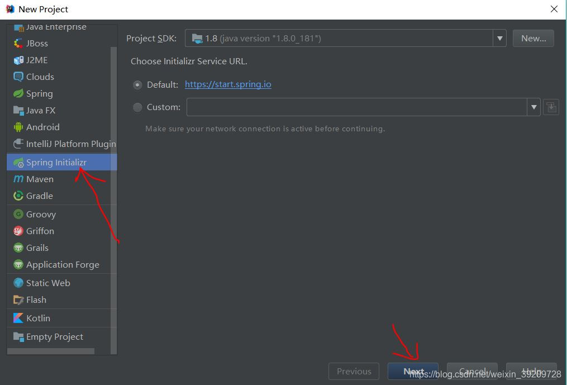
Task: Select the Kotlin K icon
Action: (18, 318)
